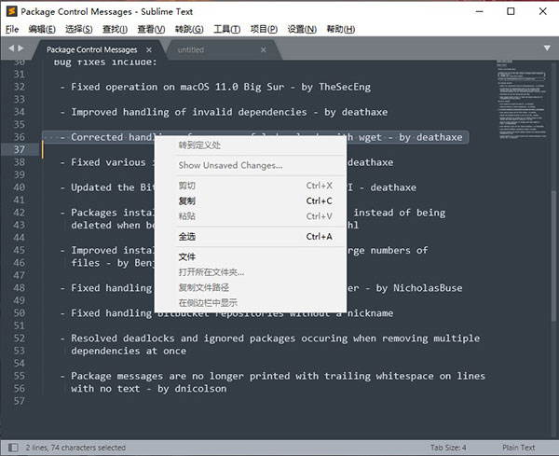Click Tab Size: 4 in status bar

pos(448,448)
